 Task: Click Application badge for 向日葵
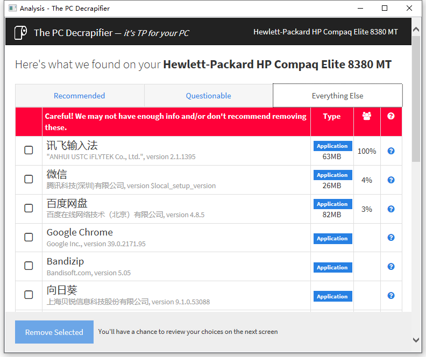(x=332, y=296)
